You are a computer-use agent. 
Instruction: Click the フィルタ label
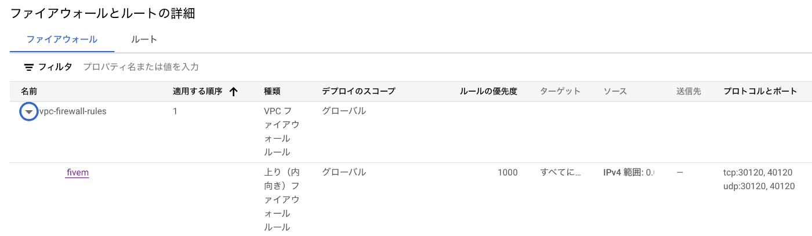(x=55, y=67)
